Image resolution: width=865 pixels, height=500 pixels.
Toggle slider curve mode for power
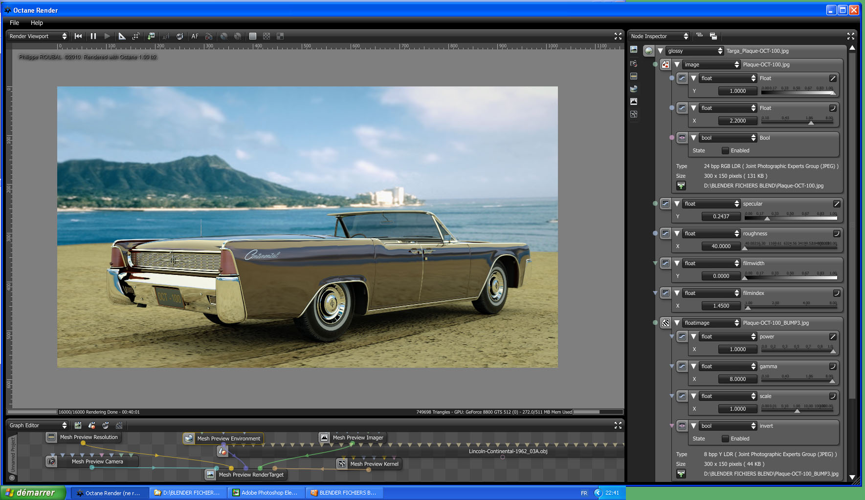point(833,336)
